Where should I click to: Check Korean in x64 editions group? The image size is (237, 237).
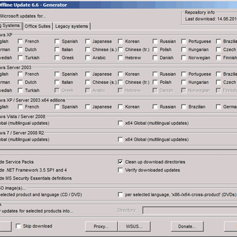[120, 107]
